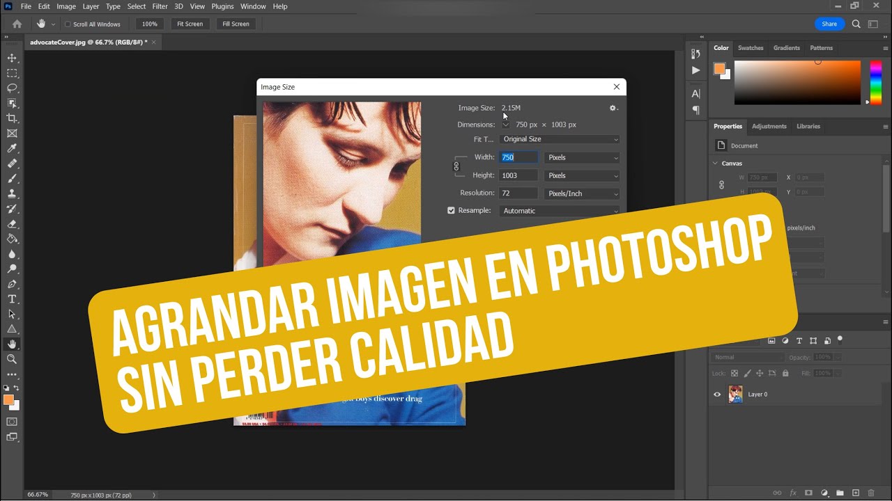Open Resolution units Pixels/Inch dropdown
This screenshot has height=501, width=892.
point(582,193)
